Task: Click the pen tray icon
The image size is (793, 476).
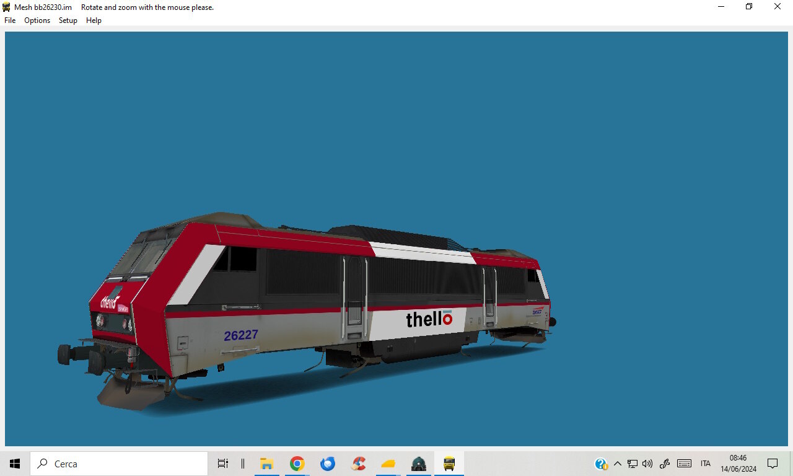Action: click(665, 464)
